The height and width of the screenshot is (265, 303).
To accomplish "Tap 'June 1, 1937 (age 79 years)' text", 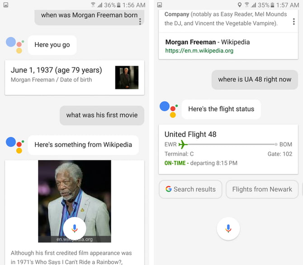I will tap(56, 70).
